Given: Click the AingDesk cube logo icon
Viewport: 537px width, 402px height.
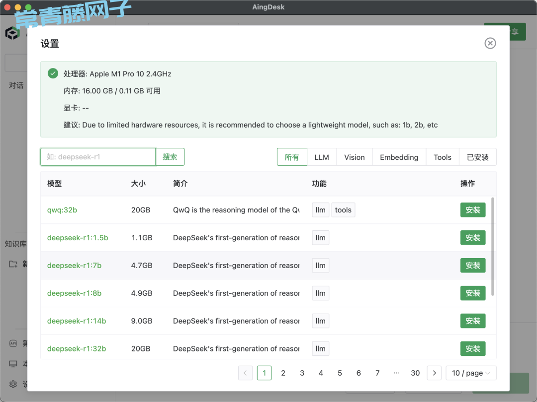Looking at the screenshot, I should pos(12,34).
